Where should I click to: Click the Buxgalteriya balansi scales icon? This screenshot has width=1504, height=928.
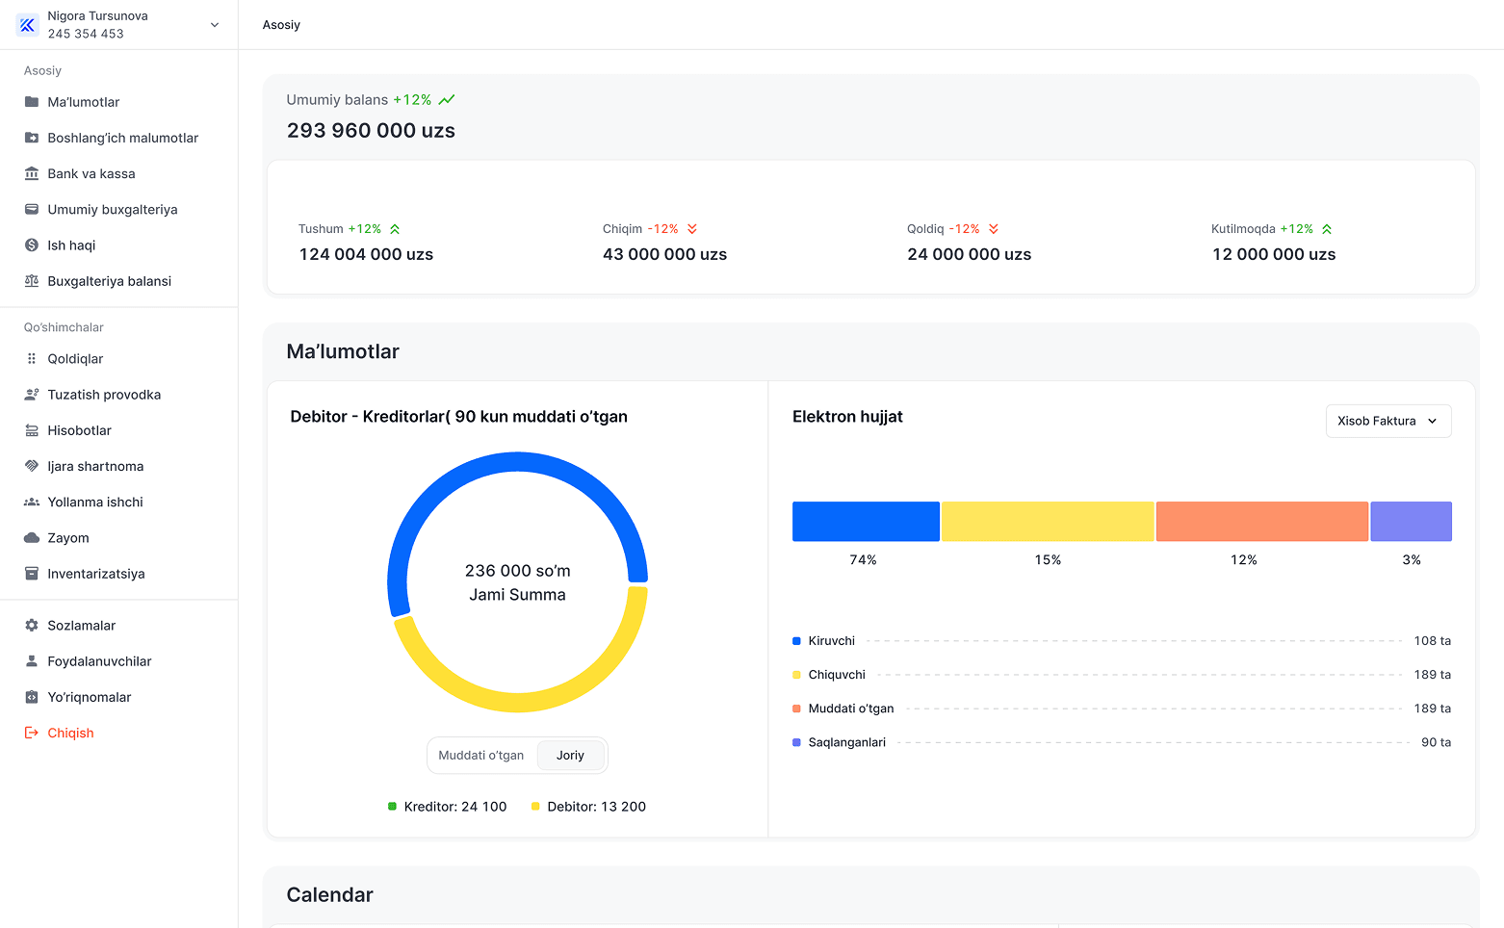[32, 281]
